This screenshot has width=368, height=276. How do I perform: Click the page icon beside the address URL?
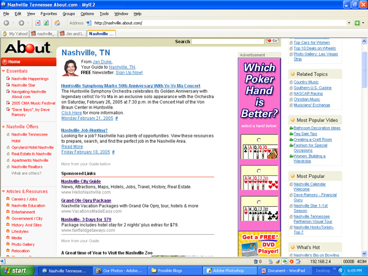[x=89, y=23]
